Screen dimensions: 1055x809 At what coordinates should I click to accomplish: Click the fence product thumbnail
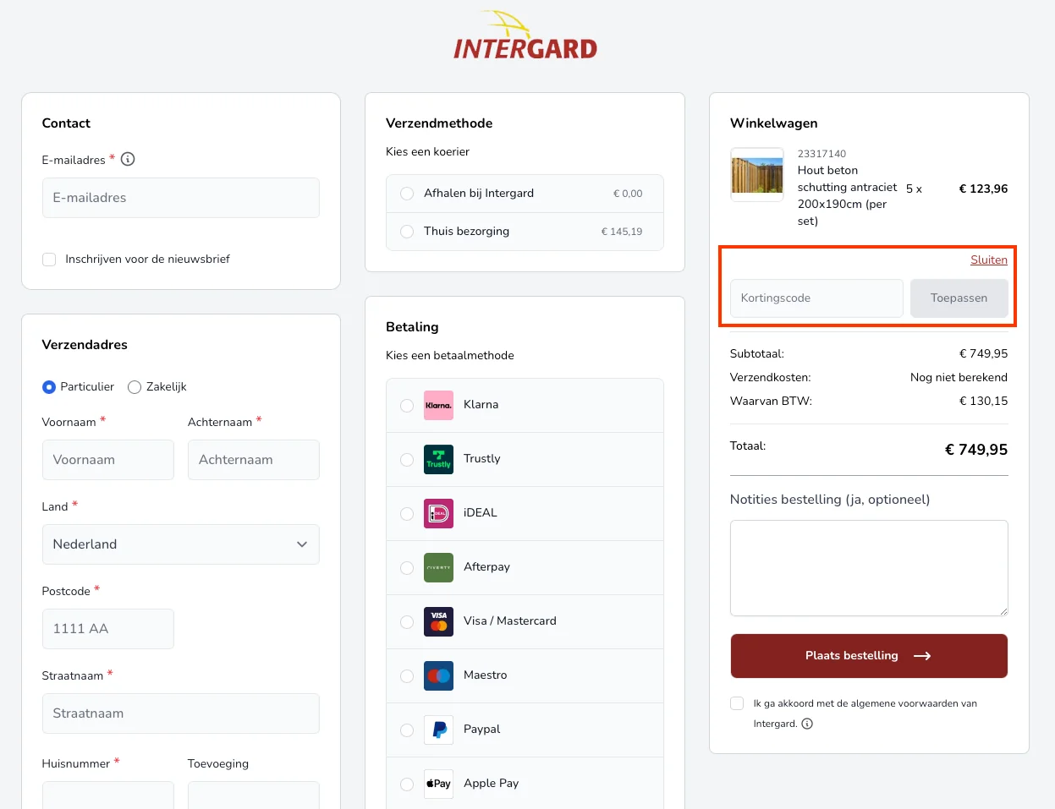757,175
